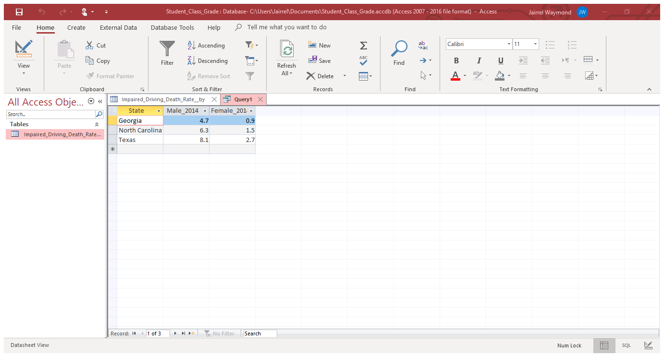Click the Delete record button
The height and width of the screenshot is (357, 664).
click(320, 76)
